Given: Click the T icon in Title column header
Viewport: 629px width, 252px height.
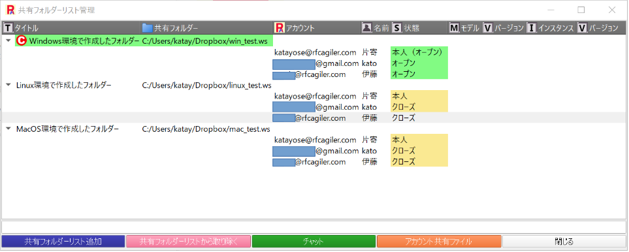Looking at the screenshot, I should pyautogui.click(x=8, y=28).
